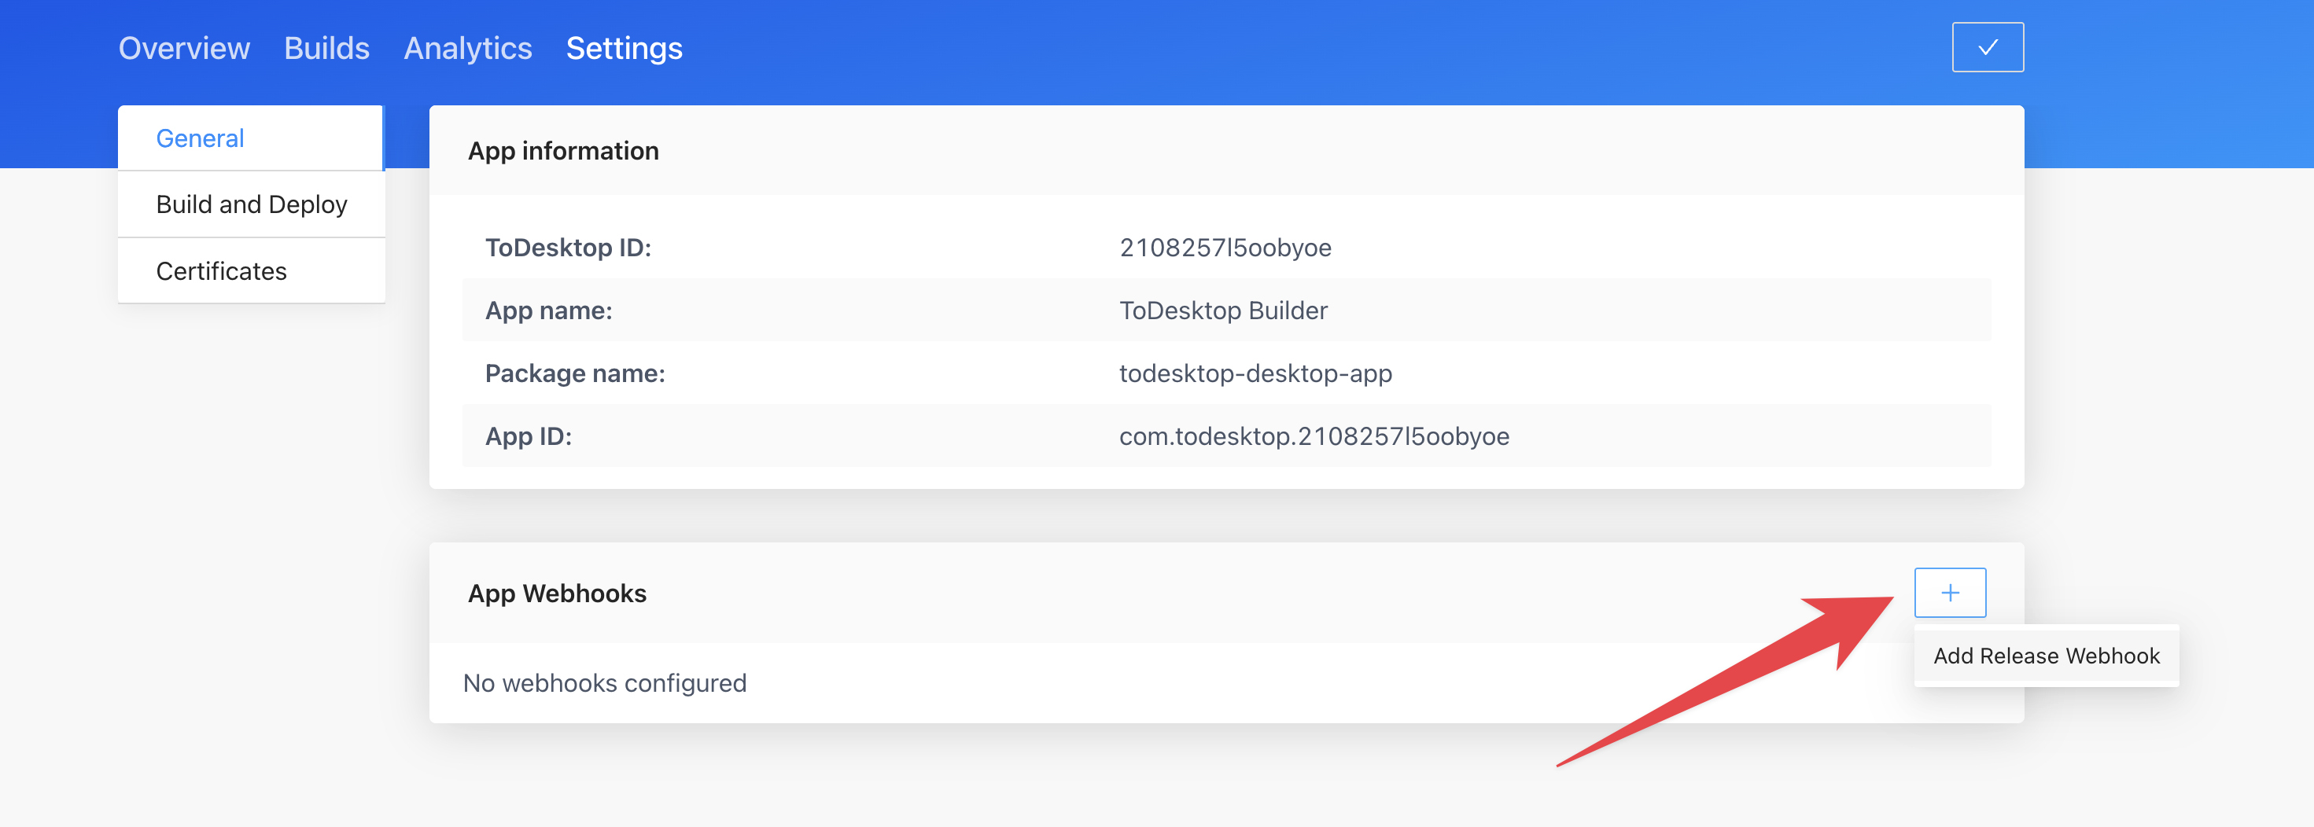This screenshot has width=2314, height=827.
Task: Click the App Webhooks section header
Action: click(557, 593)
